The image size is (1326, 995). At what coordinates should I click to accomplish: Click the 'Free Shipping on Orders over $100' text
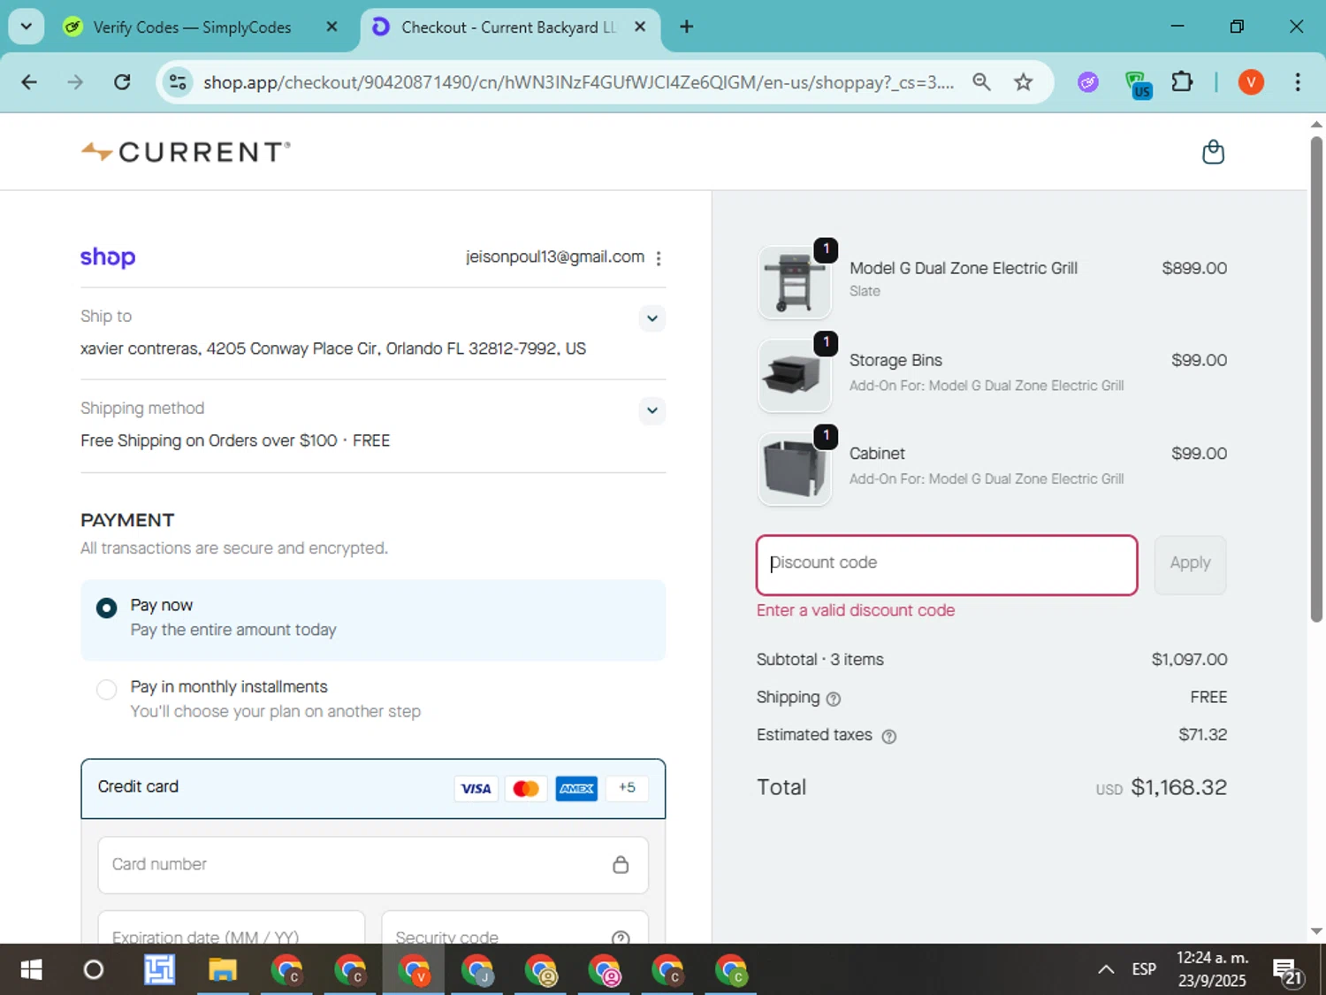pos(209,440)
